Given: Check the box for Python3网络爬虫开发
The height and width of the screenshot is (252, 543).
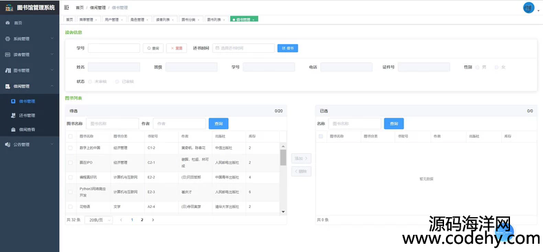Looking at the screenshot, I should point(70,192).
